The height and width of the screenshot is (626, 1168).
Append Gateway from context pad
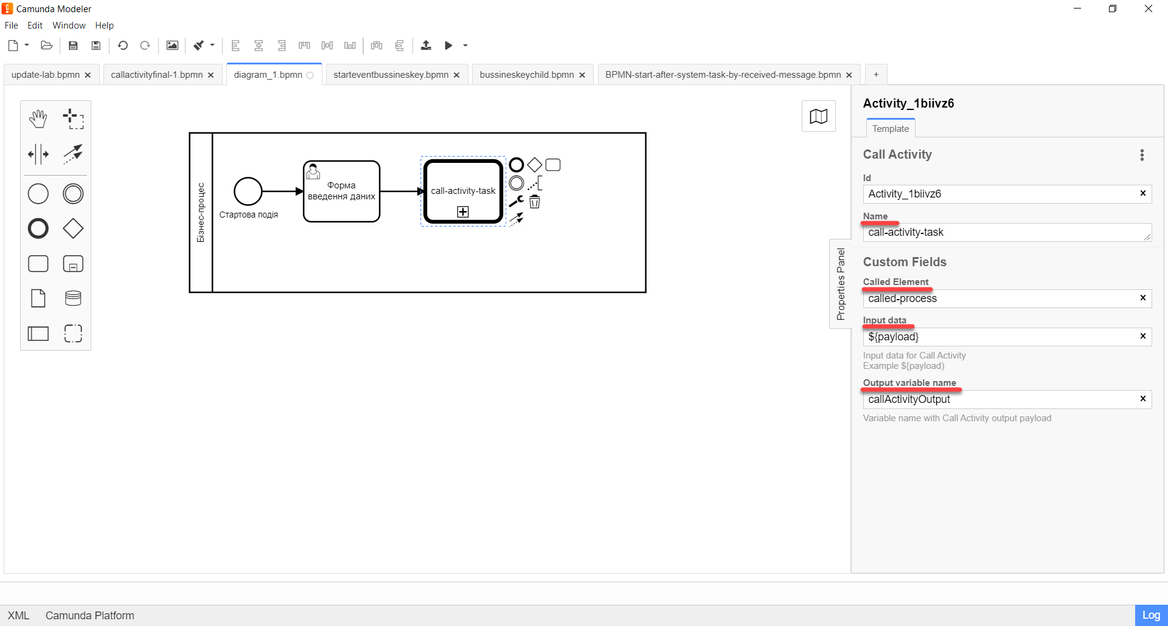tap(535, 165)
